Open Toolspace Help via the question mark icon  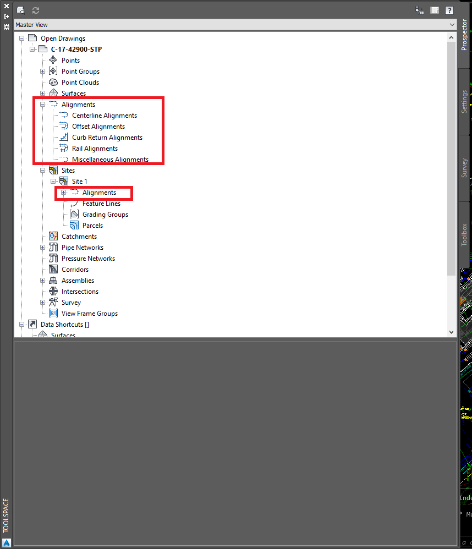tap(449, 10)
